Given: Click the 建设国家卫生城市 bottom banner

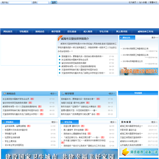Looking at the screenshot, I should coord(60,154).
